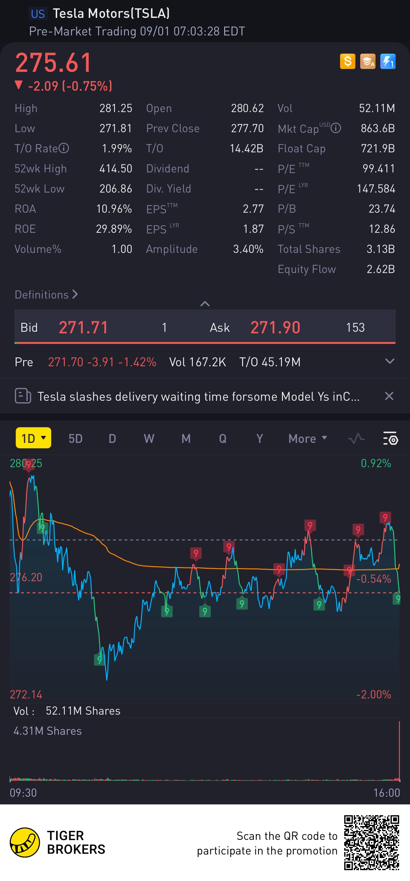Tap the current price 275.61

coord(53,63)
